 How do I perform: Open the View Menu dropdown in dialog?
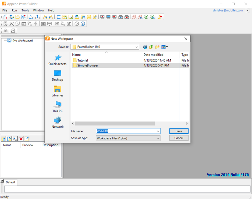tap(165, 47)
